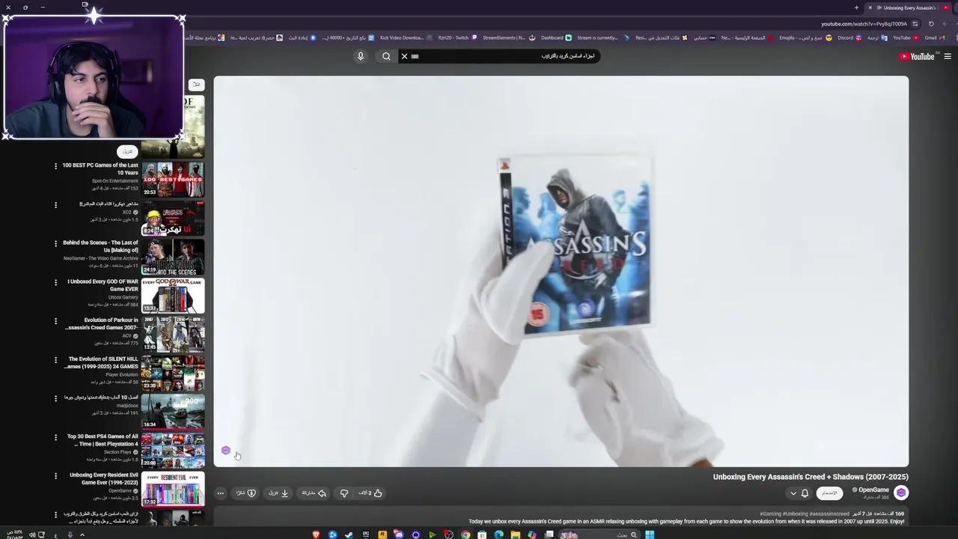Open 100 BEST PC Games thumbnail
Viewport: 958px width, 539px height.
173,179
